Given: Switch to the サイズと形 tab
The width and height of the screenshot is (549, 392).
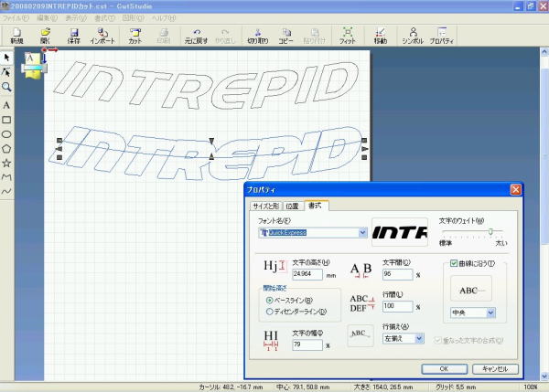Looking at the screenshot, I should click(x=266, y=206).
